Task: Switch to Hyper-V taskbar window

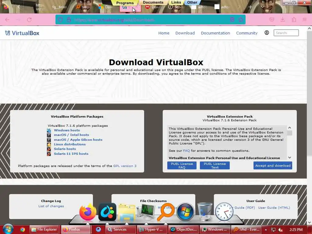Action: 152,229
